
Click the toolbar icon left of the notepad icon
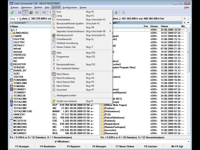click(x=116, y=12)
